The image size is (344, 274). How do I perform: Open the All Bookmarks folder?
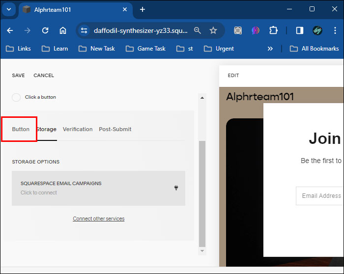click(315, 49)
